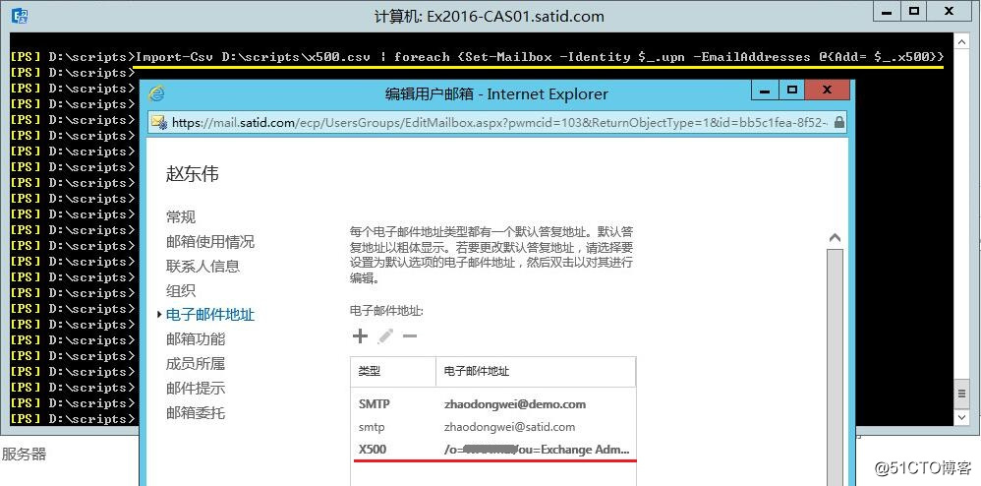Select the 电子邮件地址 section
This screenshot has width=981, height=486.
tap(210, 315)
